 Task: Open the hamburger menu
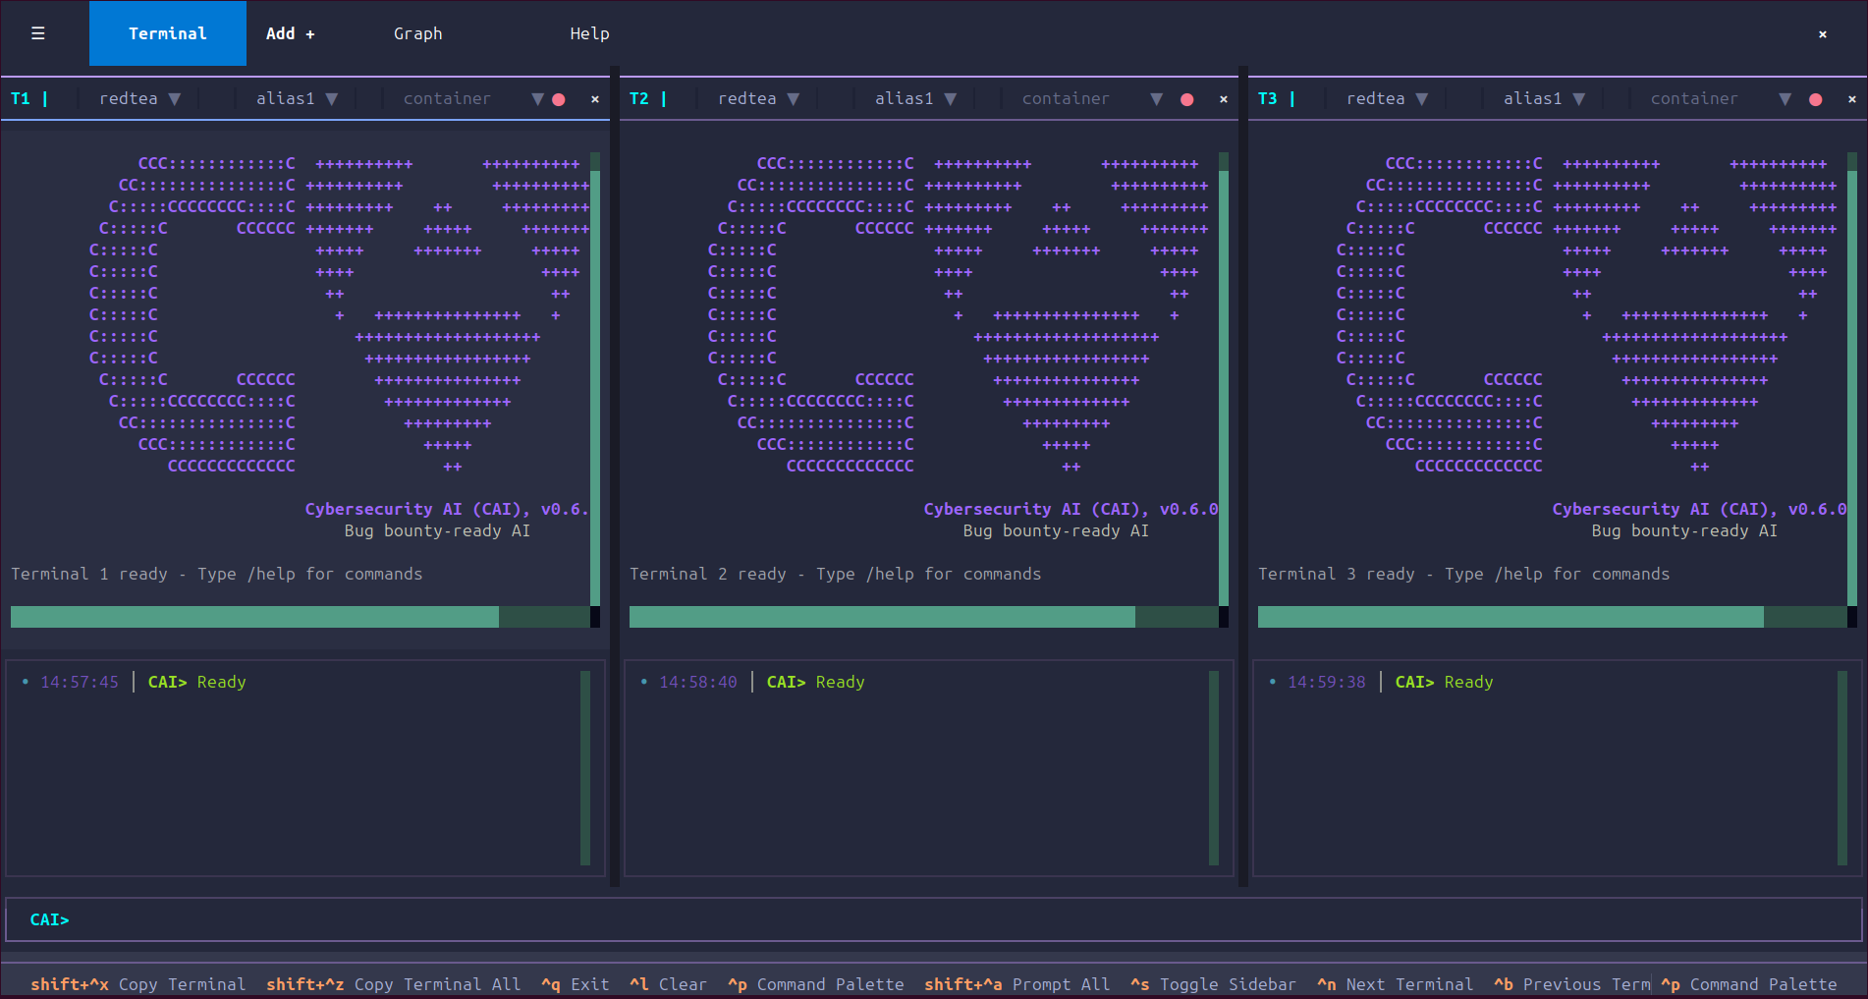point(38,33)
